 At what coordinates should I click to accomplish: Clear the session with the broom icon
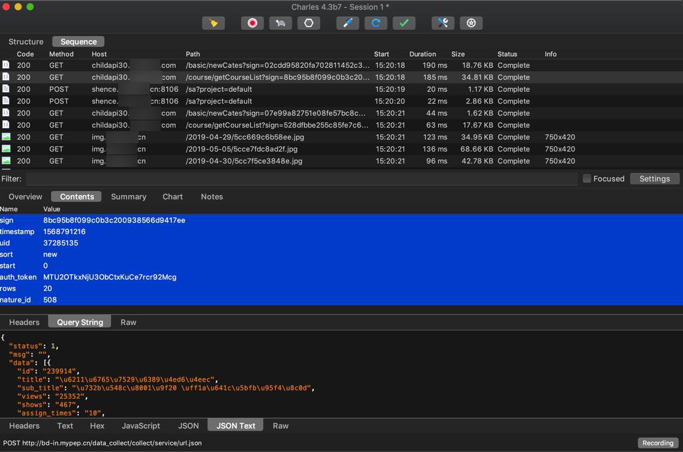pyautogui.click(x=213, y=23)
